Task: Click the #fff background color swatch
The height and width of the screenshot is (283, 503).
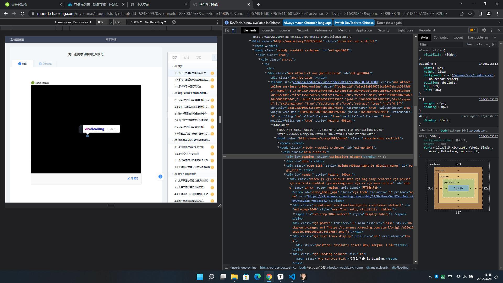Action: pos(457,140)
